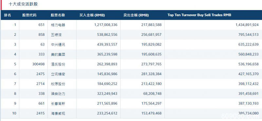Select stock name 牧原股份
The height and width of the screenshot is (121, 262).
coord(58,84)
